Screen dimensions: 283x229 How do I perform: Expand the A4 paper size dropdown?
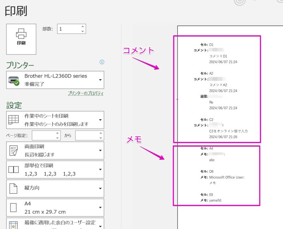pos(99,207)
